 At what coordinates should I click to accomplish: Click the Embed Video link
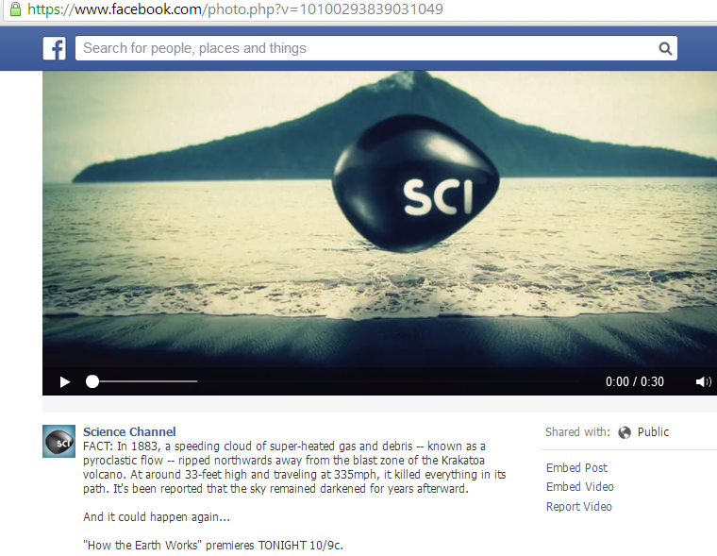pos(580,487)
